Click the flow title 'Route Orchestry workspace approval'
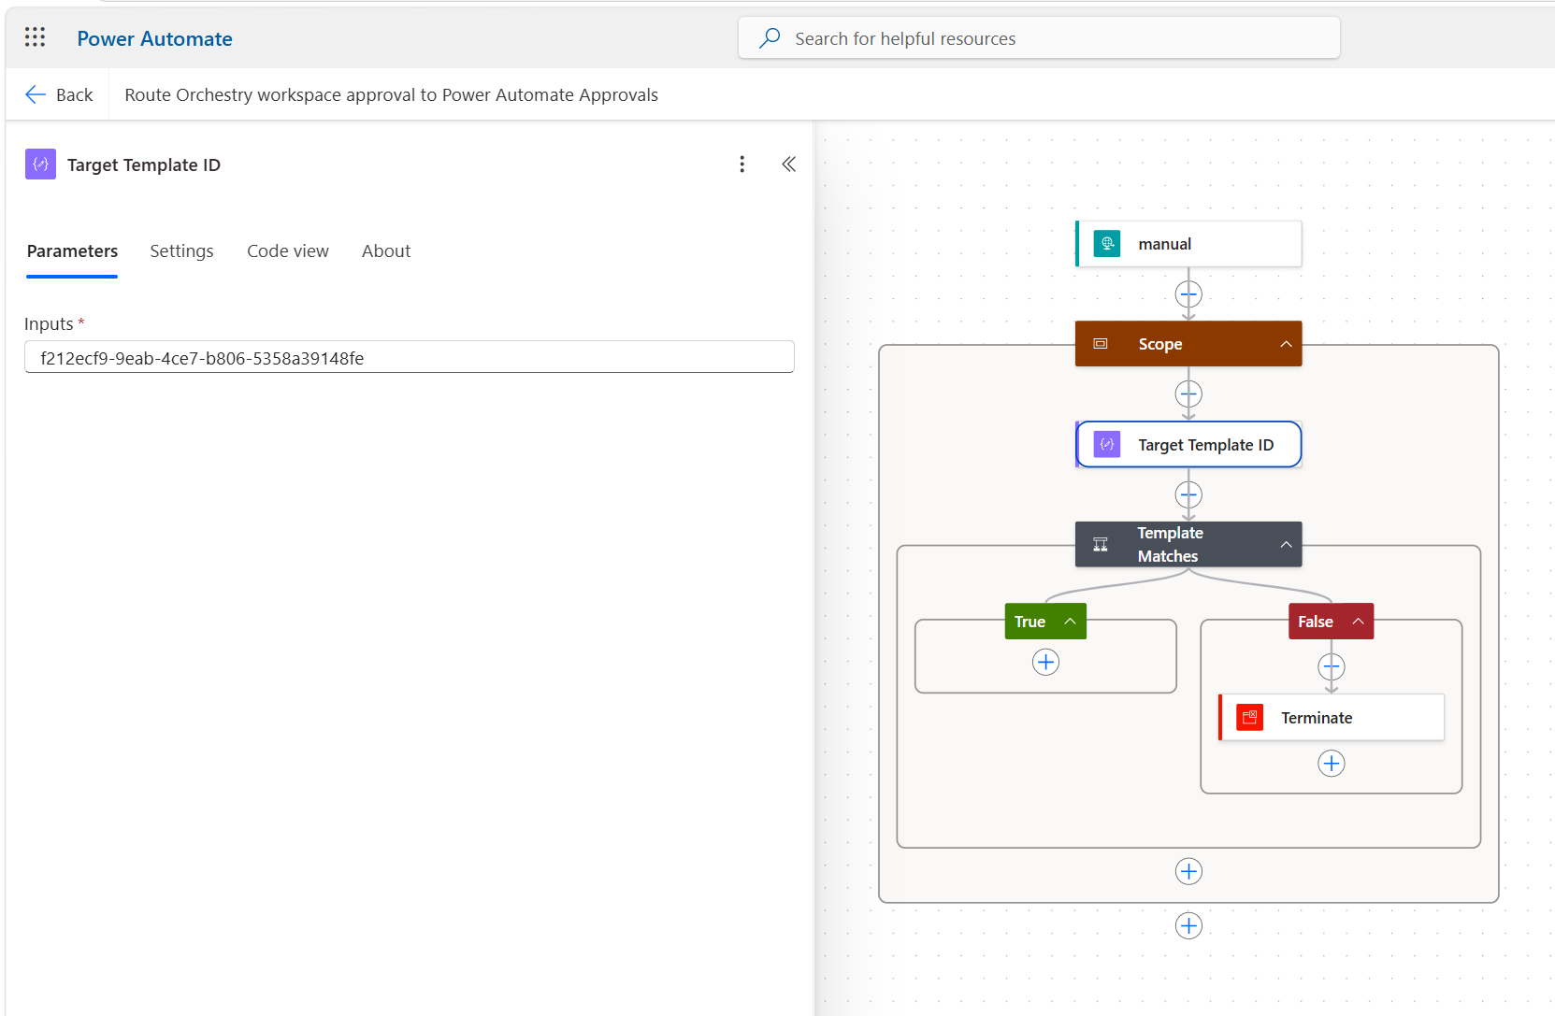 point(391,95)
